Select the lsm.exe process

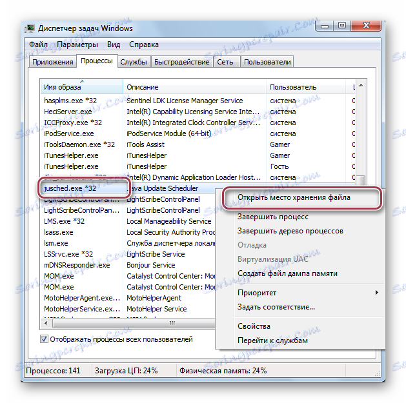click(56, 243)
